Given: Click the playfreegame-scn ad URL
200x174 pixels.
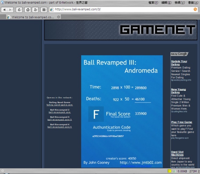Looking at the screenshot, I should tap(180, 138).
